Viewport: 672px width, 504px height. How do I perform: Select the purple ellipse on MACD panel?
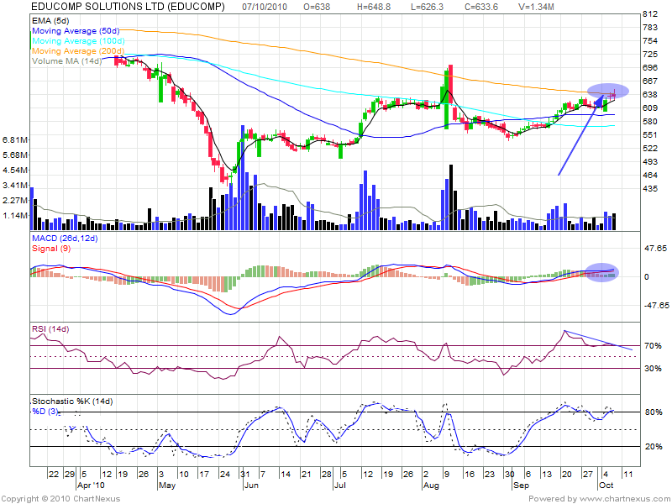coord(602,271)
